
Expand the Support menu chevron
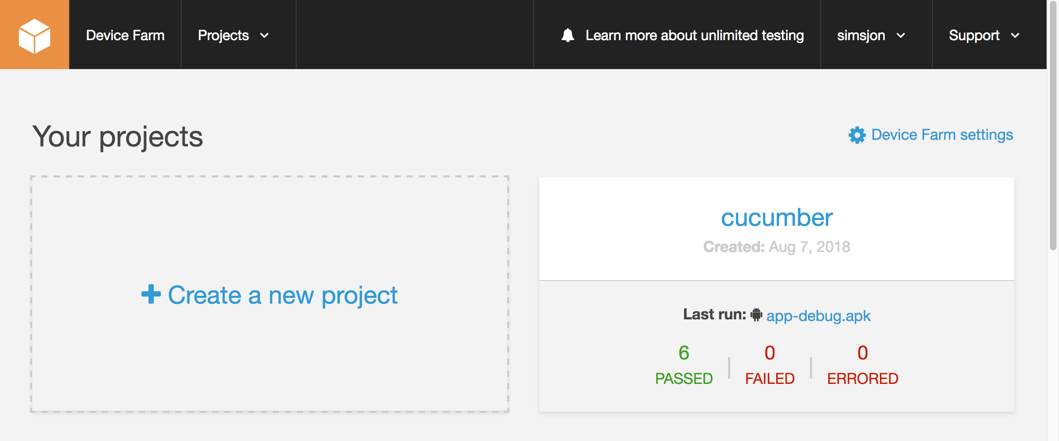click(1015, 36)
